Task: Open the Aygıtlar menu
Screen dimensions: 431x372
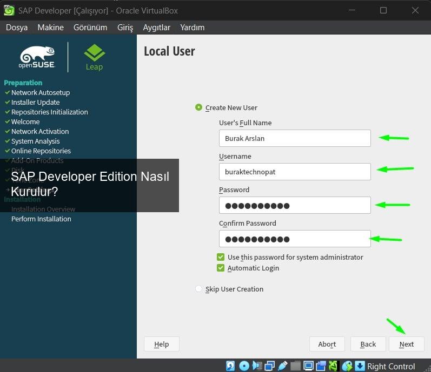Action: click(156, 28)
